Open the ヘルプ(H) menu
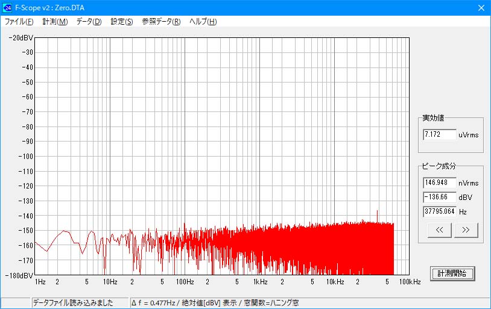 coord(203,22)
